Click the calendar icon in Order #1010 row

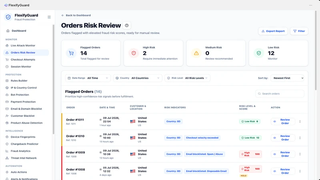[x=100, y=136]
